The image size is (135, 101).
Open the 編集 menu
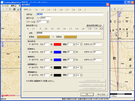click(x=13, y=6)
